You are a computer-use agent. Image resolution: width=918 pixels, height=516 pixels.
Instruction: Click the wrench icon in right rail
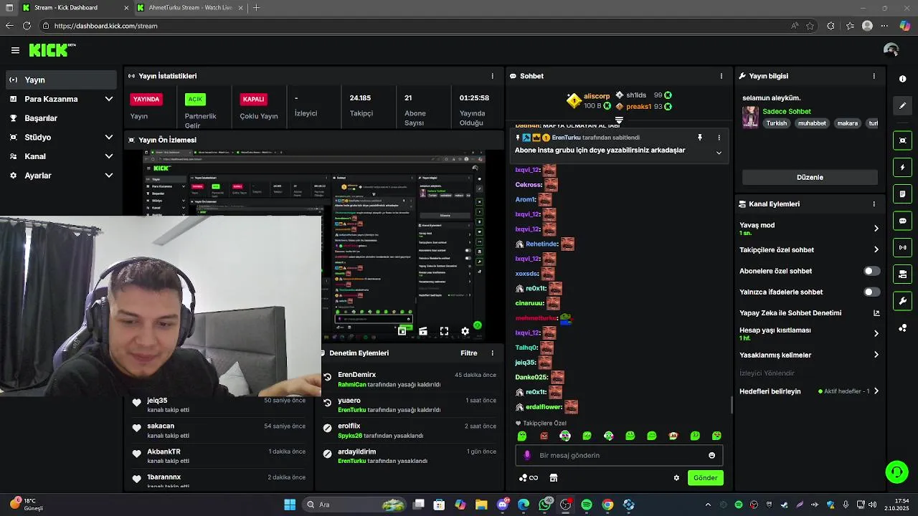pyautogui.click(x=903, y=300)
